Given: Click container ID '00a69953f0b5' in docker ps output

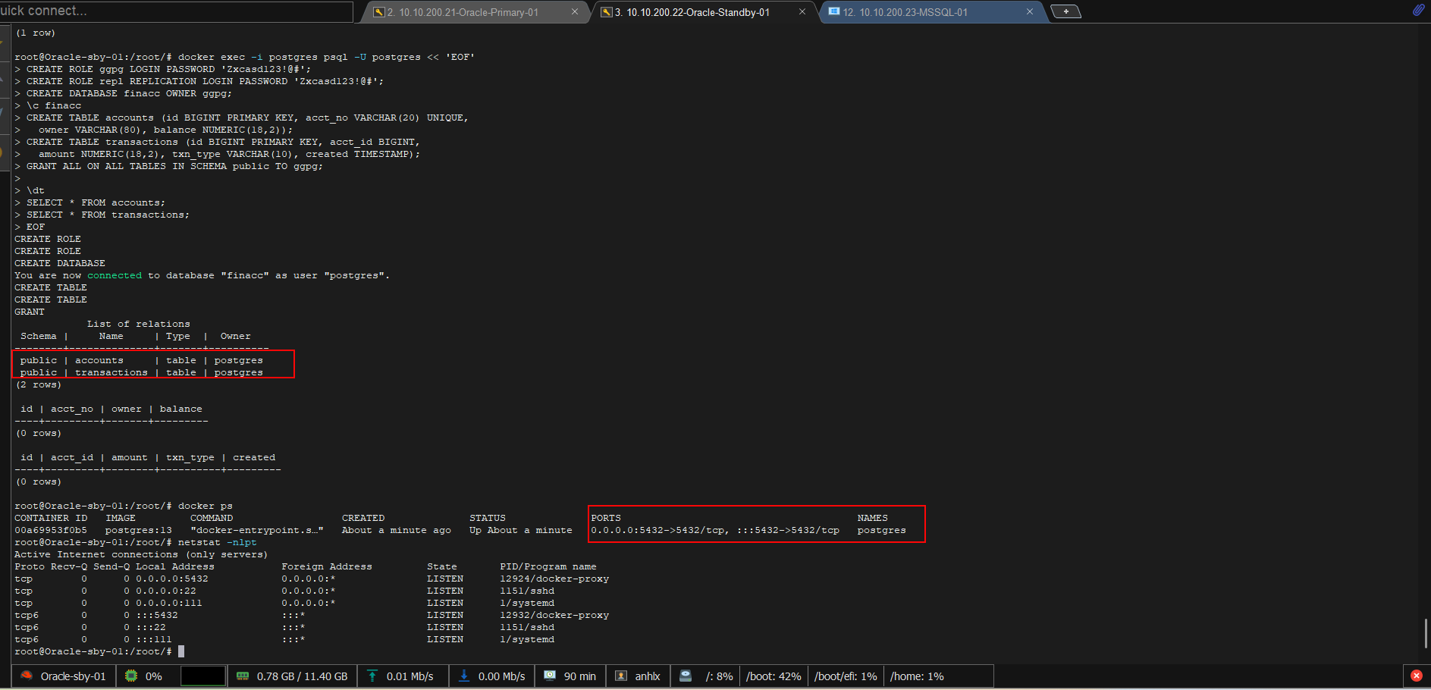Looking at the screenshot, I should (51, 530).
